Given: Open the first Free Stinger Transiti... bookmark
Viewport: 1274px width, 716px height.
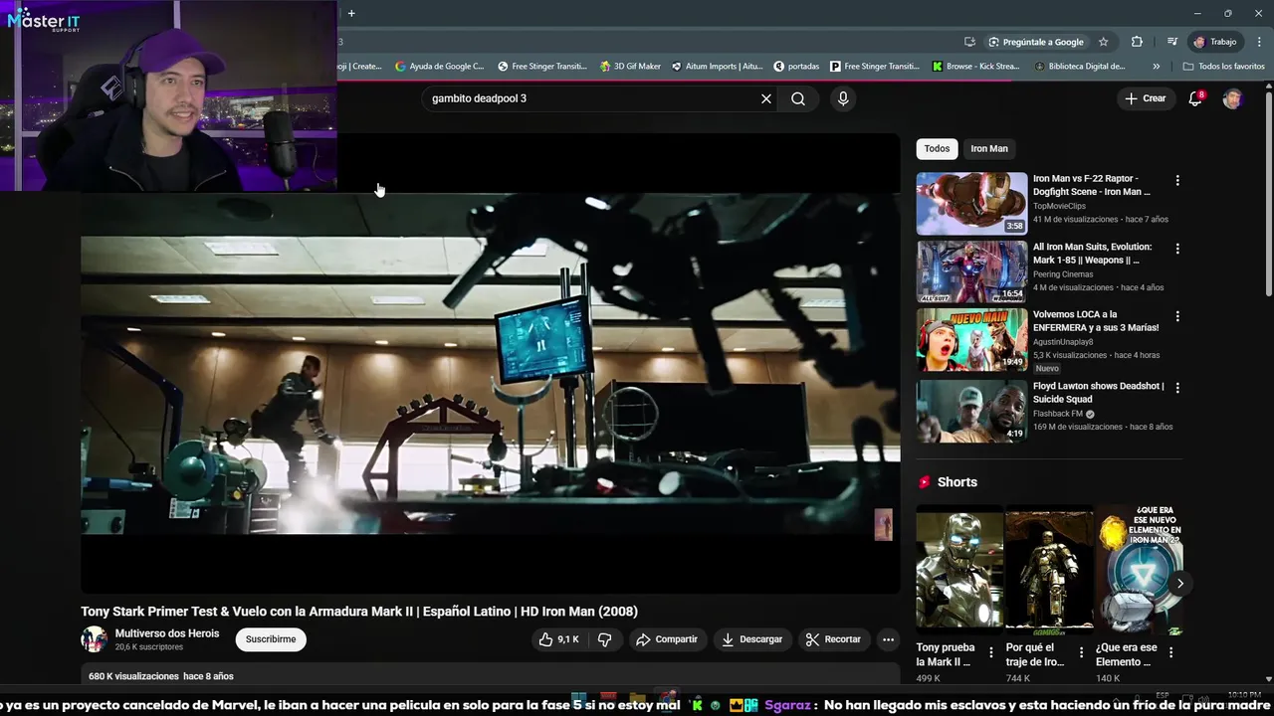Looking at the screenshot, I should [x=541, y=67].
